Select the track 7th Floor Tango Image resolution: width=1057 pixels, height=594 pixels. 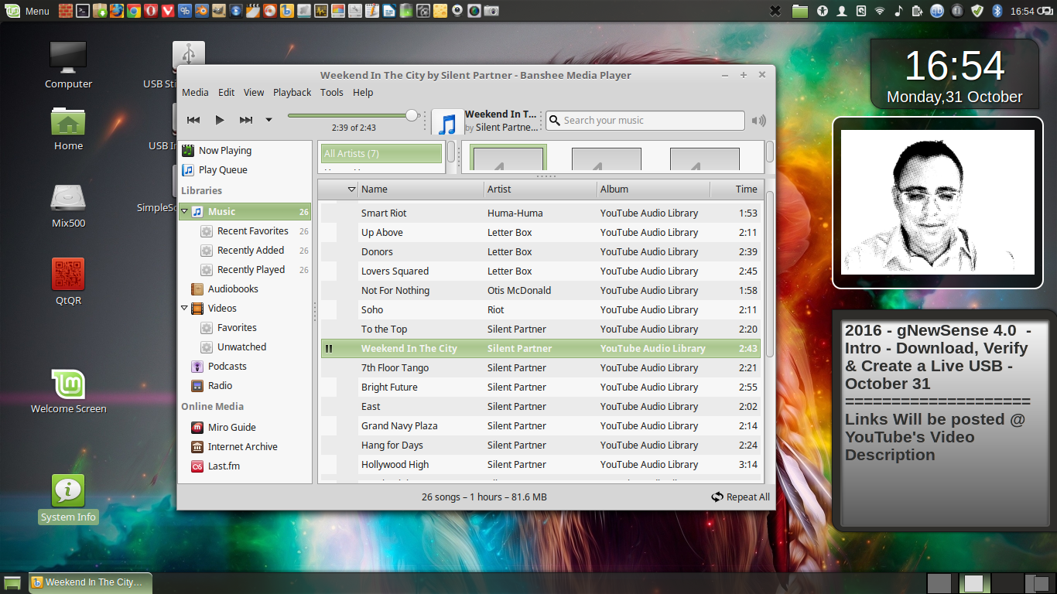(x=540, y=368)
